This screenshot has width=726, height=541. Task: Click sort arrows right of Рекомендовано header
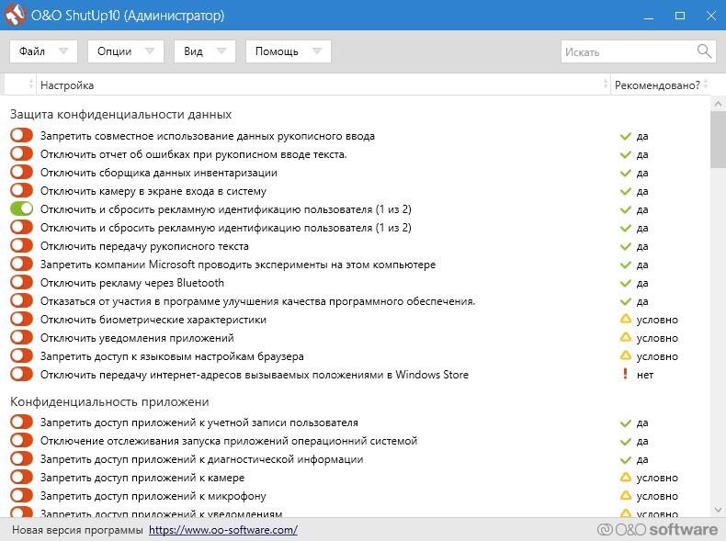(x=706, y=85)
